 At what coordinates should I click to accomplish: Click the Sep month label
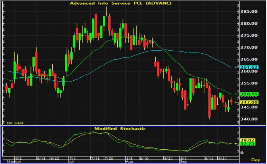coord(184,161)
